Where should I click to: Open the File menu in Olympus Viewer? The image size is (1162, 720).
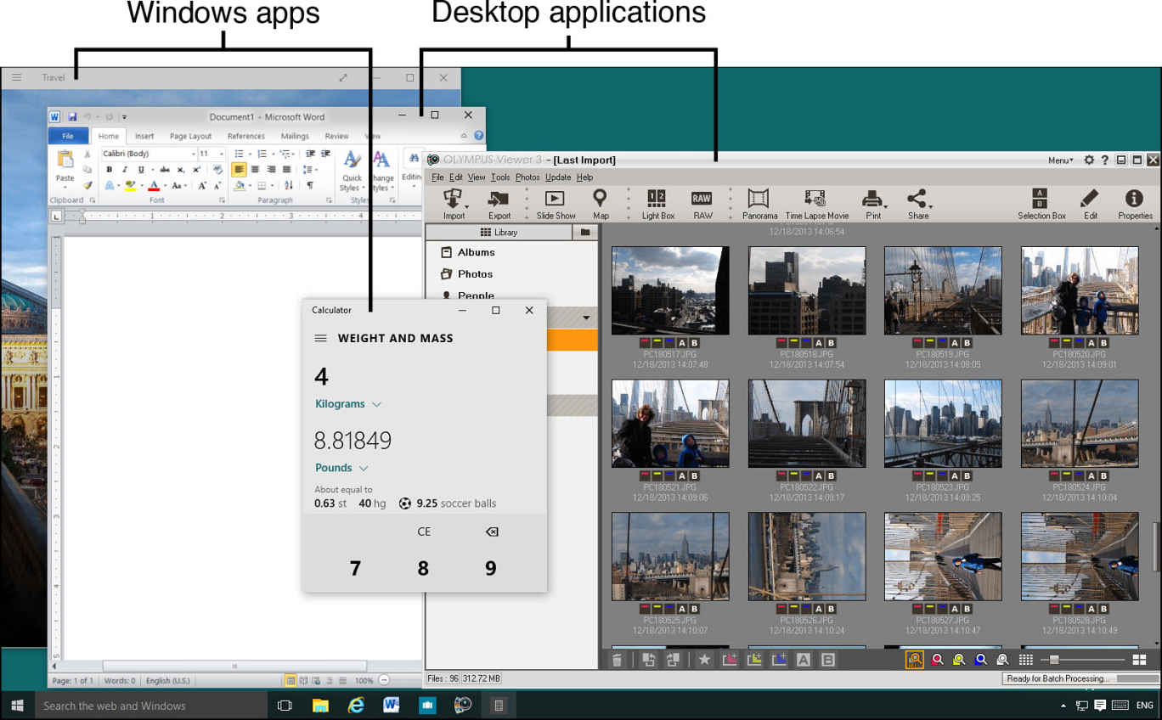(x=437, y=177)
